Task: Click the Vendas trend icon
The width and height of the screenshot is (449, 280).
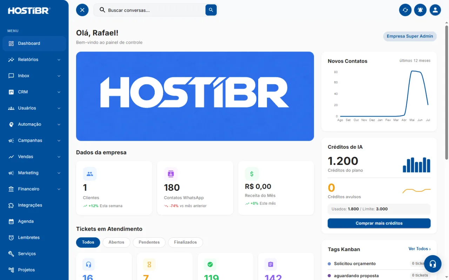Action: coord(11,157)
